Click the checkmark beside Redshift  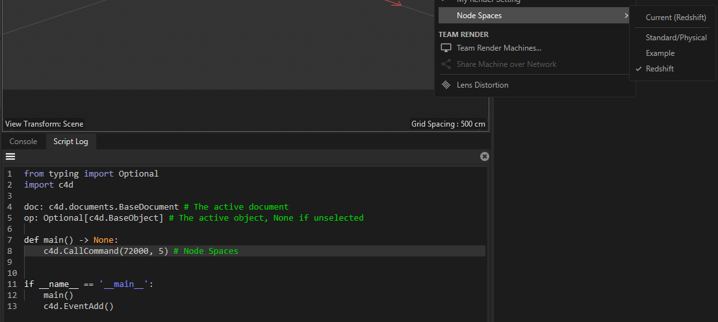point(638,69)
